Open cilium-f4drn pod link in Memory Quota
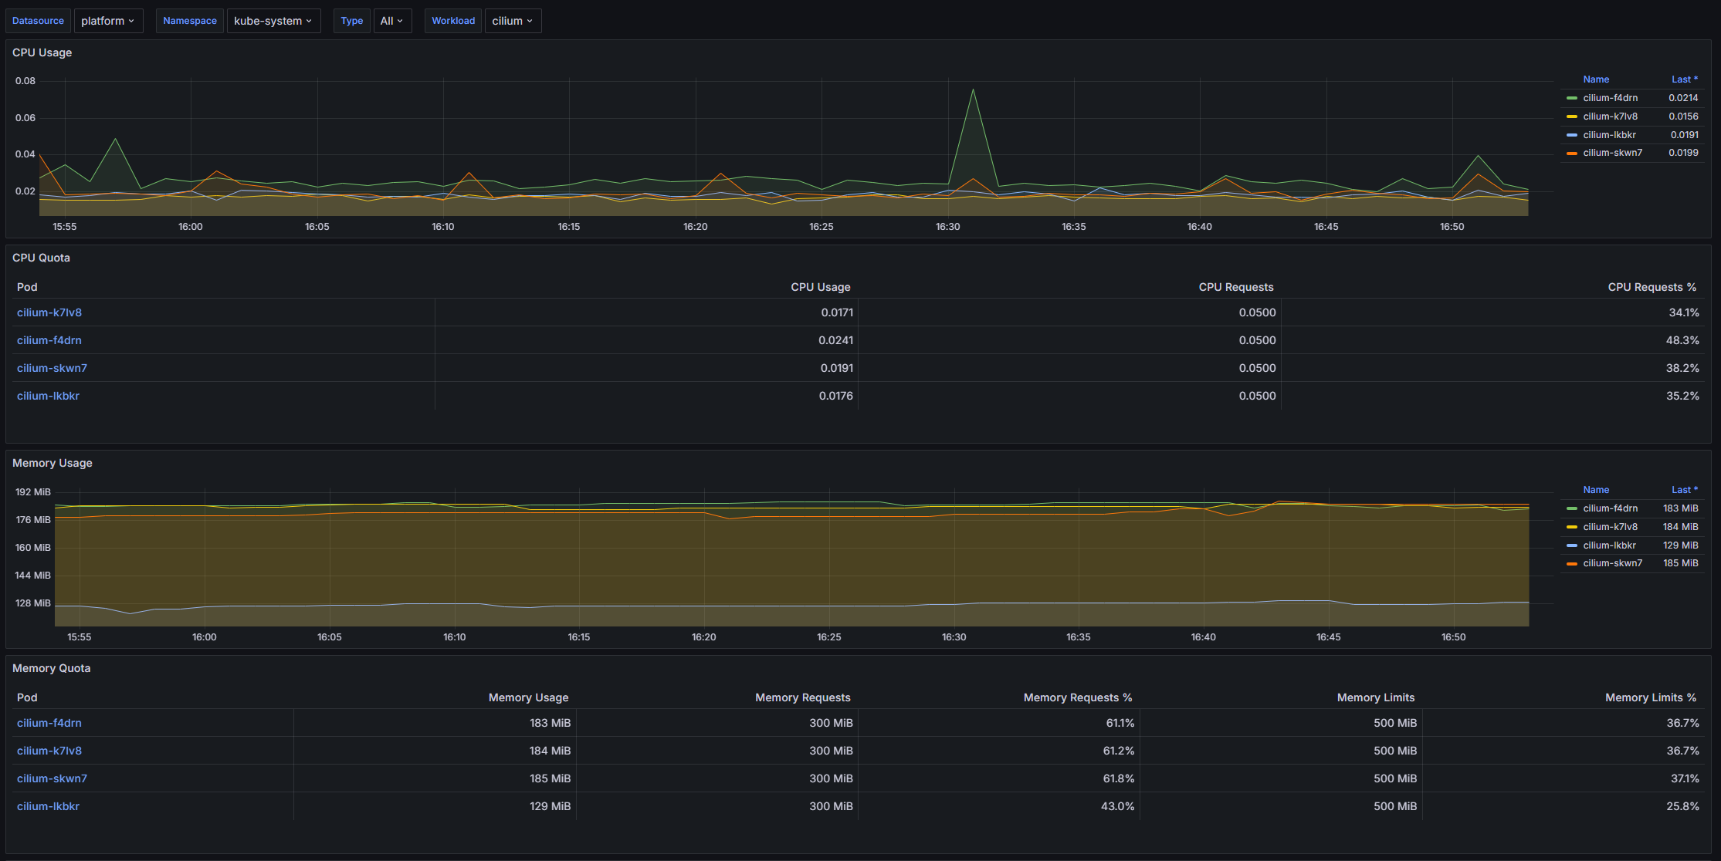The height and width of the screenshot is (861, 1721). click(49, 723)
